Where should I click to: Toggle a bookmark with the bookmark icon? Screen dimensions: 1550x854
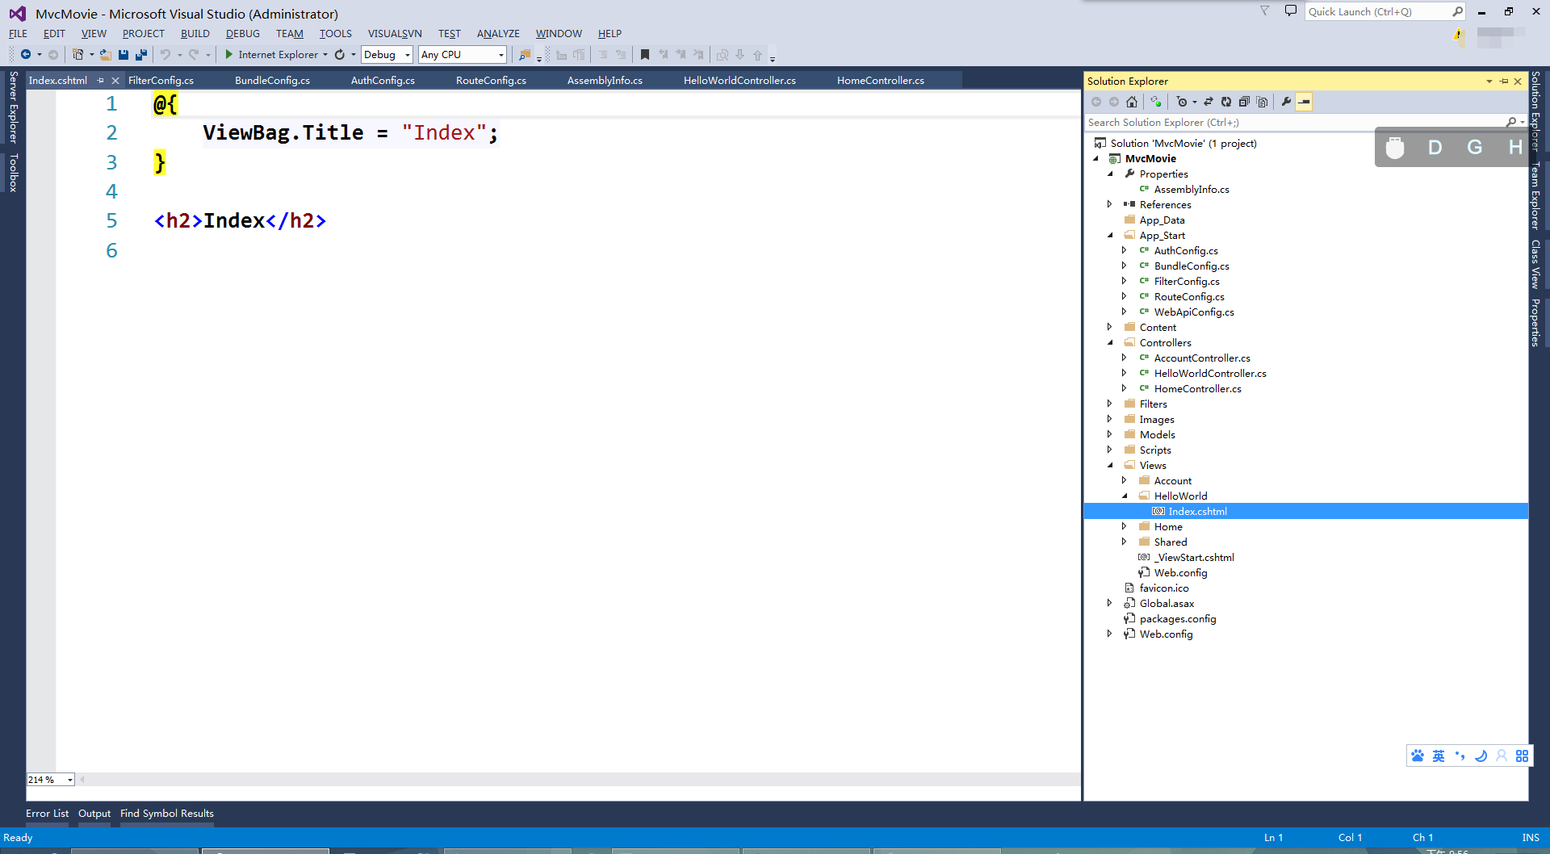click(645, 55)
